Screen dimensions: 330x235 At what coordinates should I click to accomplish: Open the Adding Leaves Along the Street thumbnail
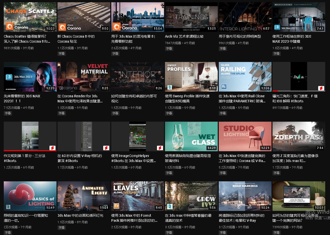[x=138, y=196]
